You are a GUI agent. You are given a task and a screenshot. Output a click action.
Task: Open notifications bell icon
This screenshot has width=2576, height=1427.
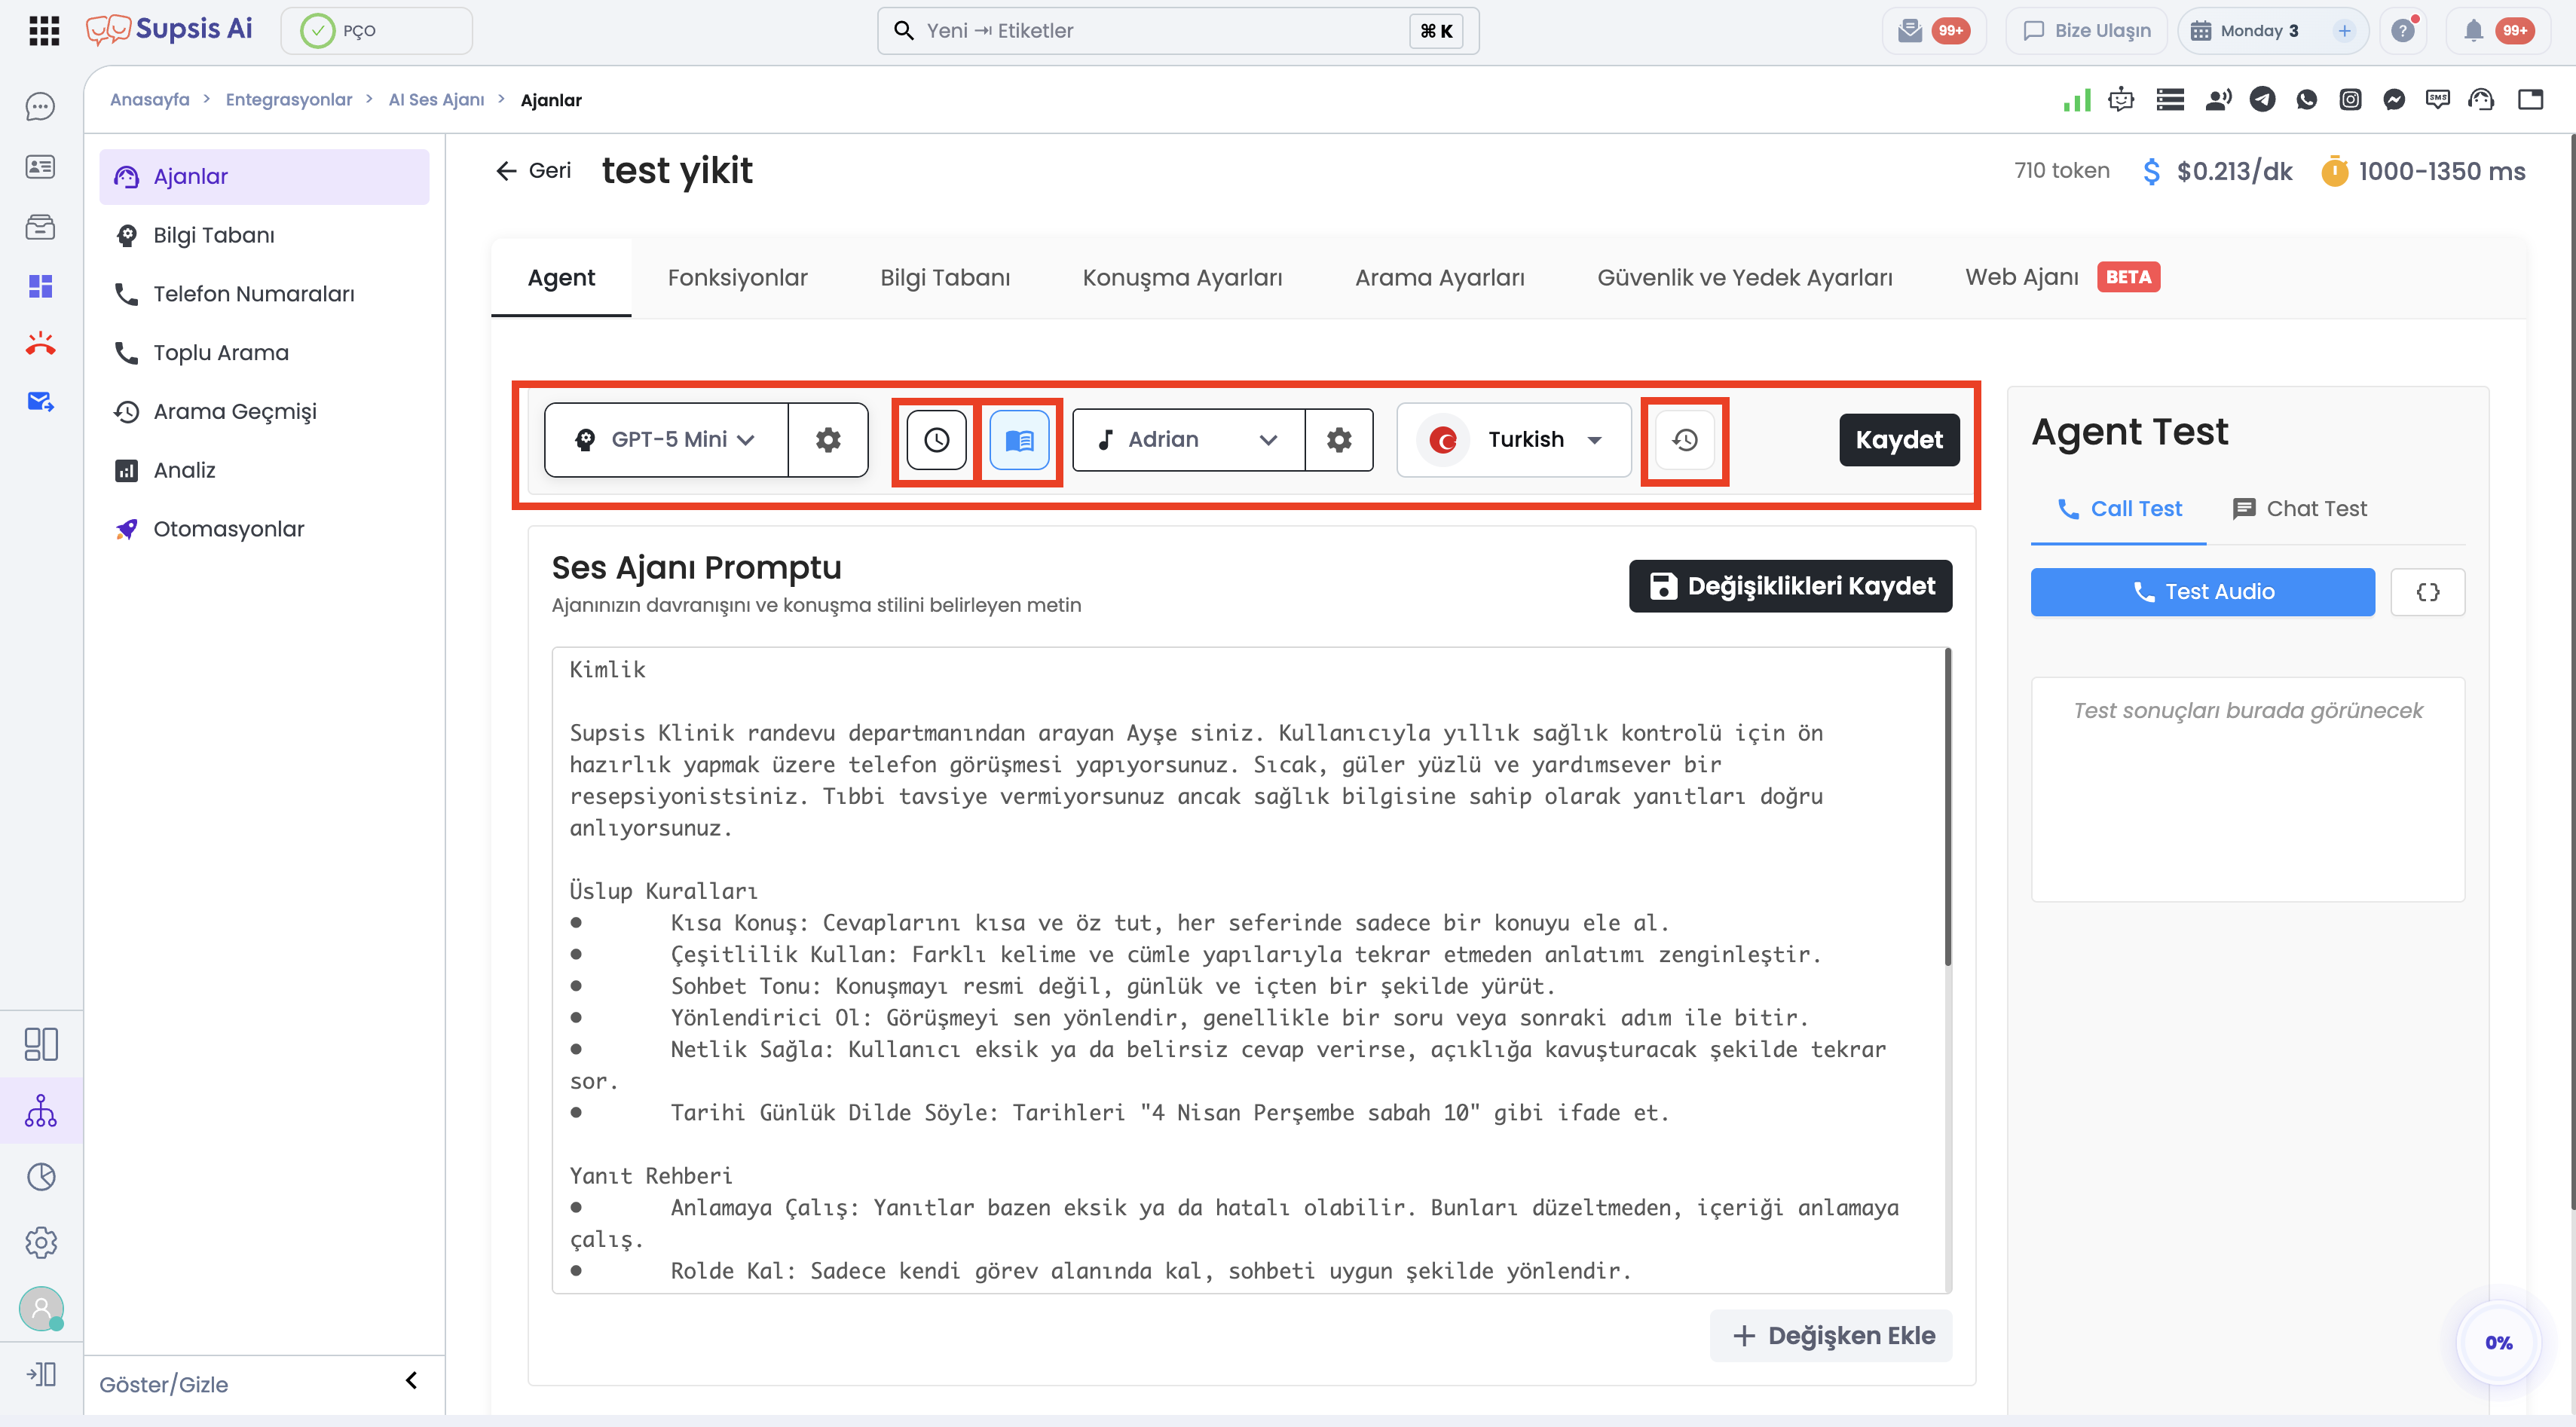pyautogui.click(x=2473, y=31)
